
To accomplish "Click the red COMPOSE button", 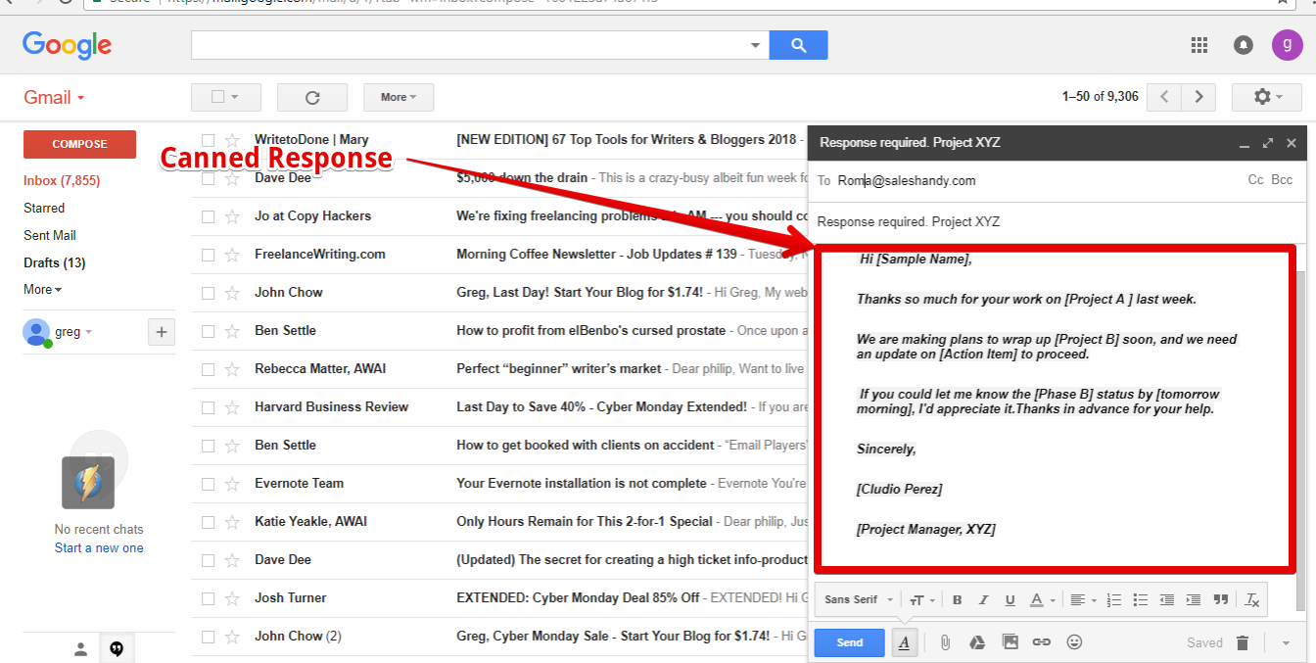I will (79, 144).
